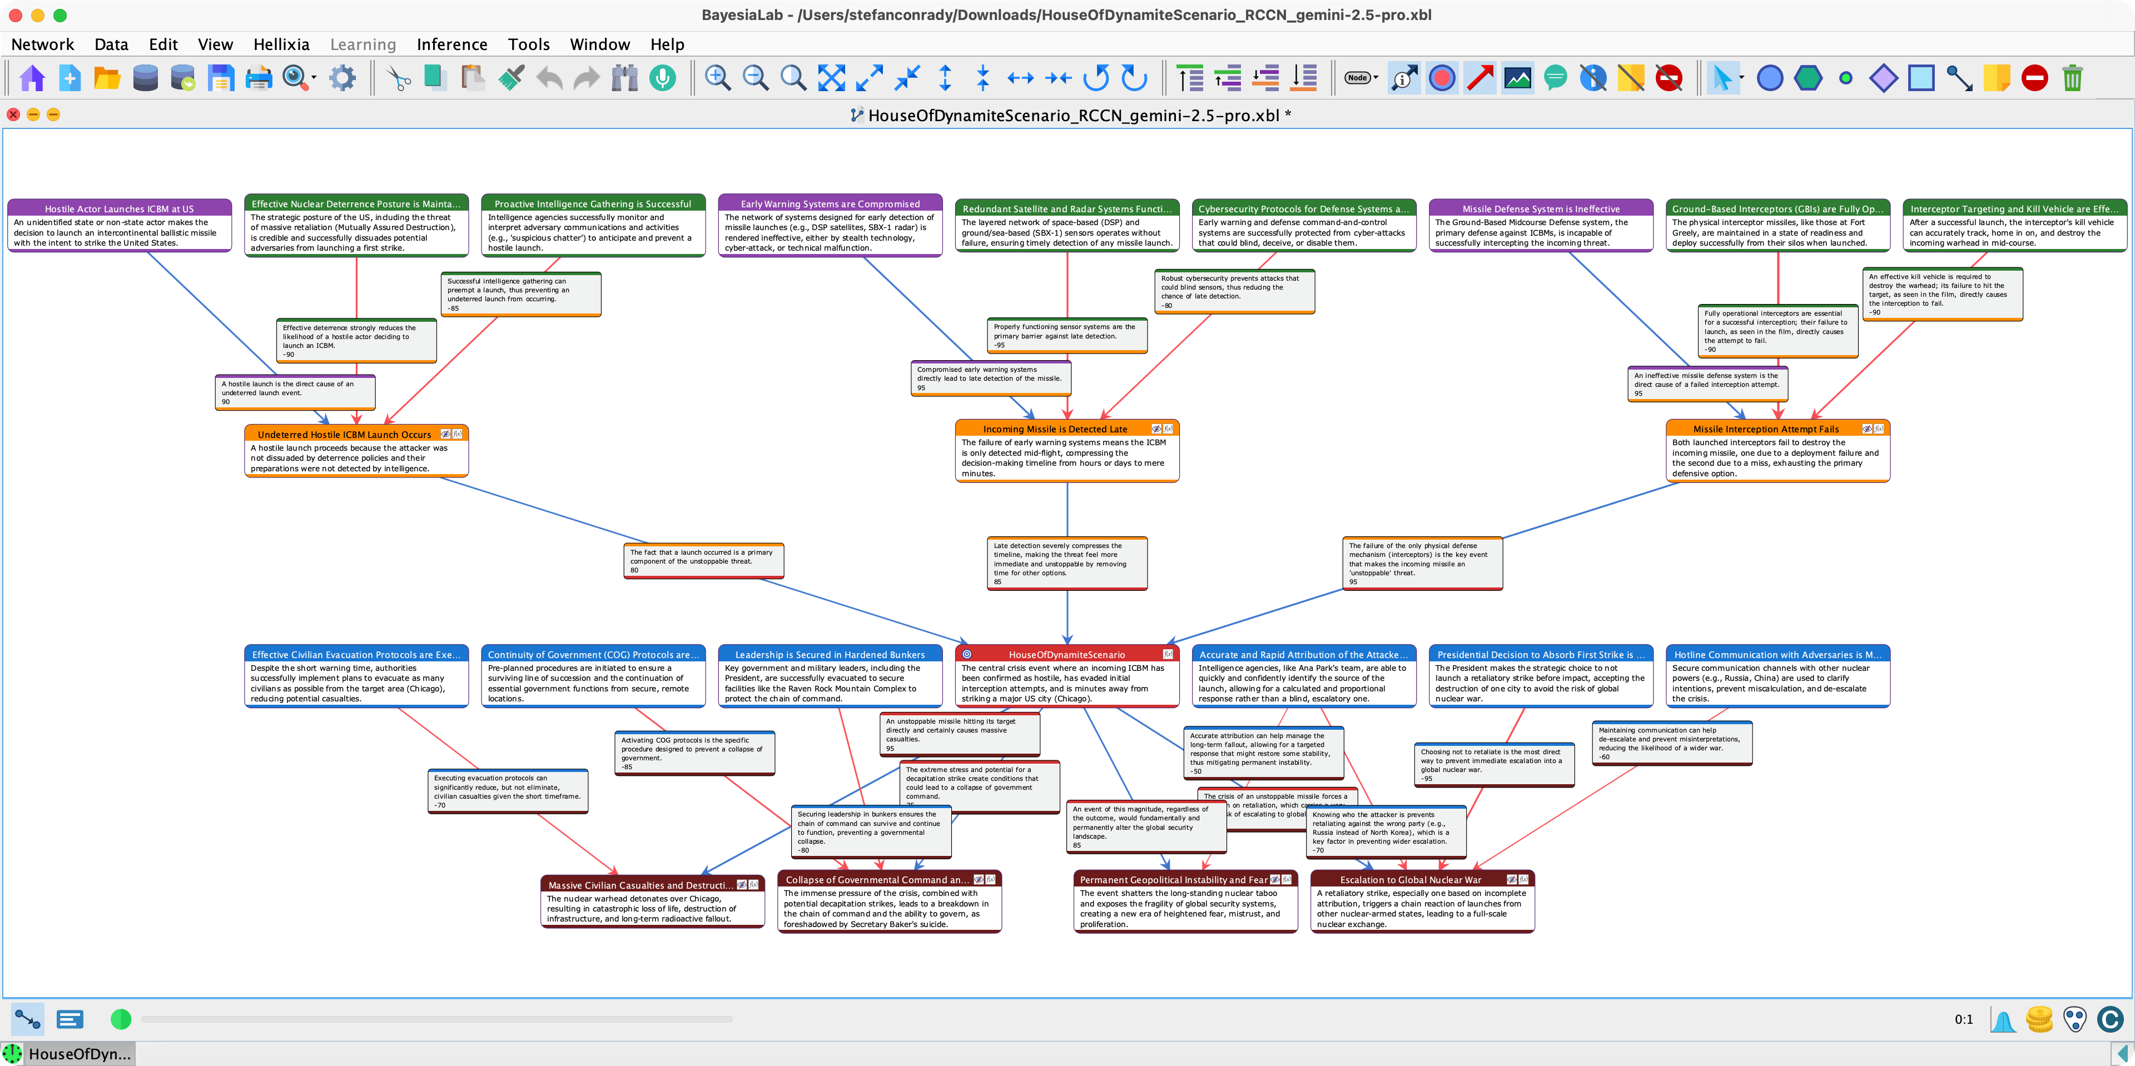Click the fit-to-screen zoom icon
This screenshot has height=1066, width=2135.
[831, 79]
